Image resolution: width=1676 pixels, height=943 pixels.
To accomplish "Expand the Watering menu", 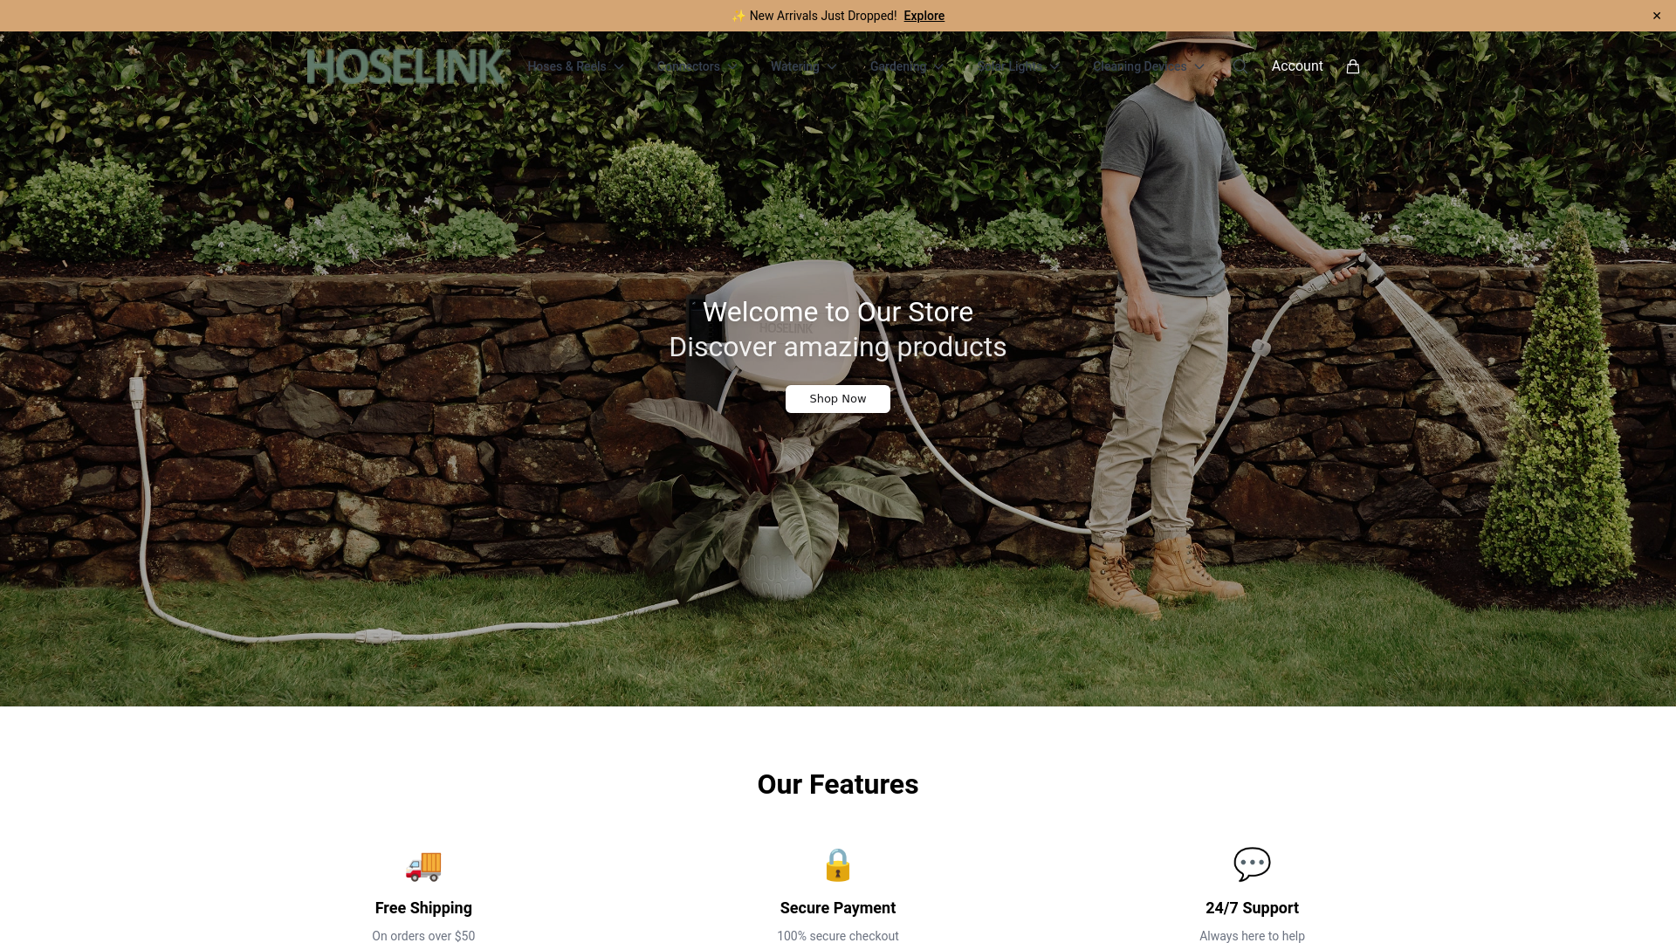I will (x=803, y=66).
